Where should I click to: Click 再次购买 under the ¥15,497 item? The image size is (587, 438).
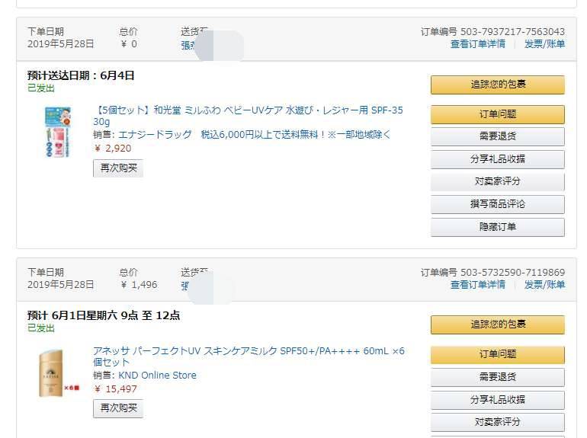click(118, 408)
